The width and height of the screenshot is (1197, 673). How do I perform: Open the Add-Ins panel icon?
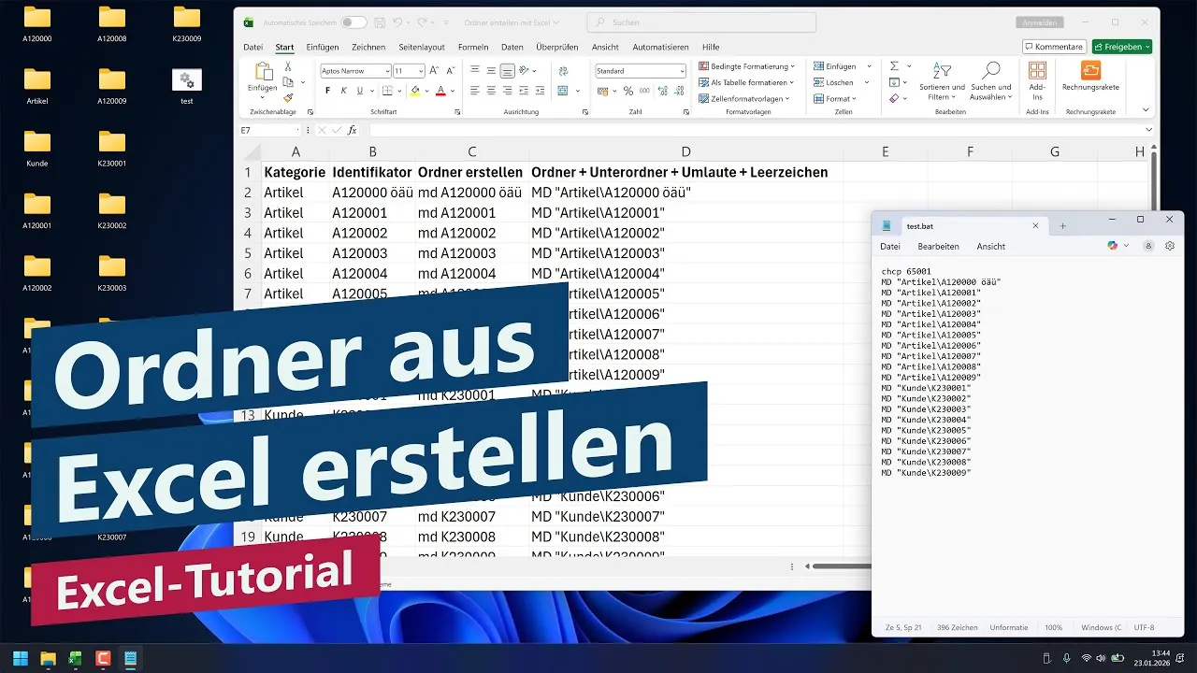point(1036,71)
